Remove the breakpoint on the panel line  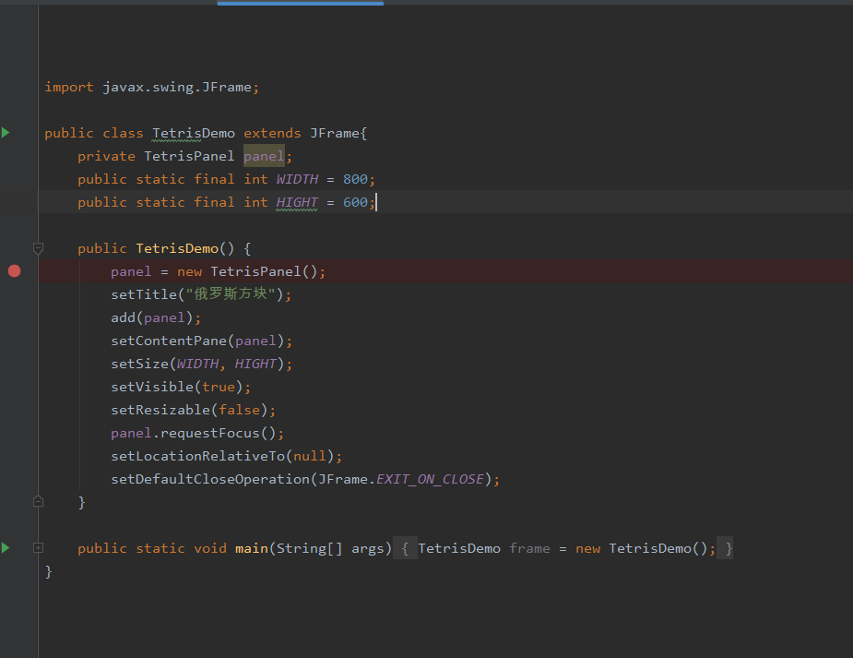coord(14,271)
